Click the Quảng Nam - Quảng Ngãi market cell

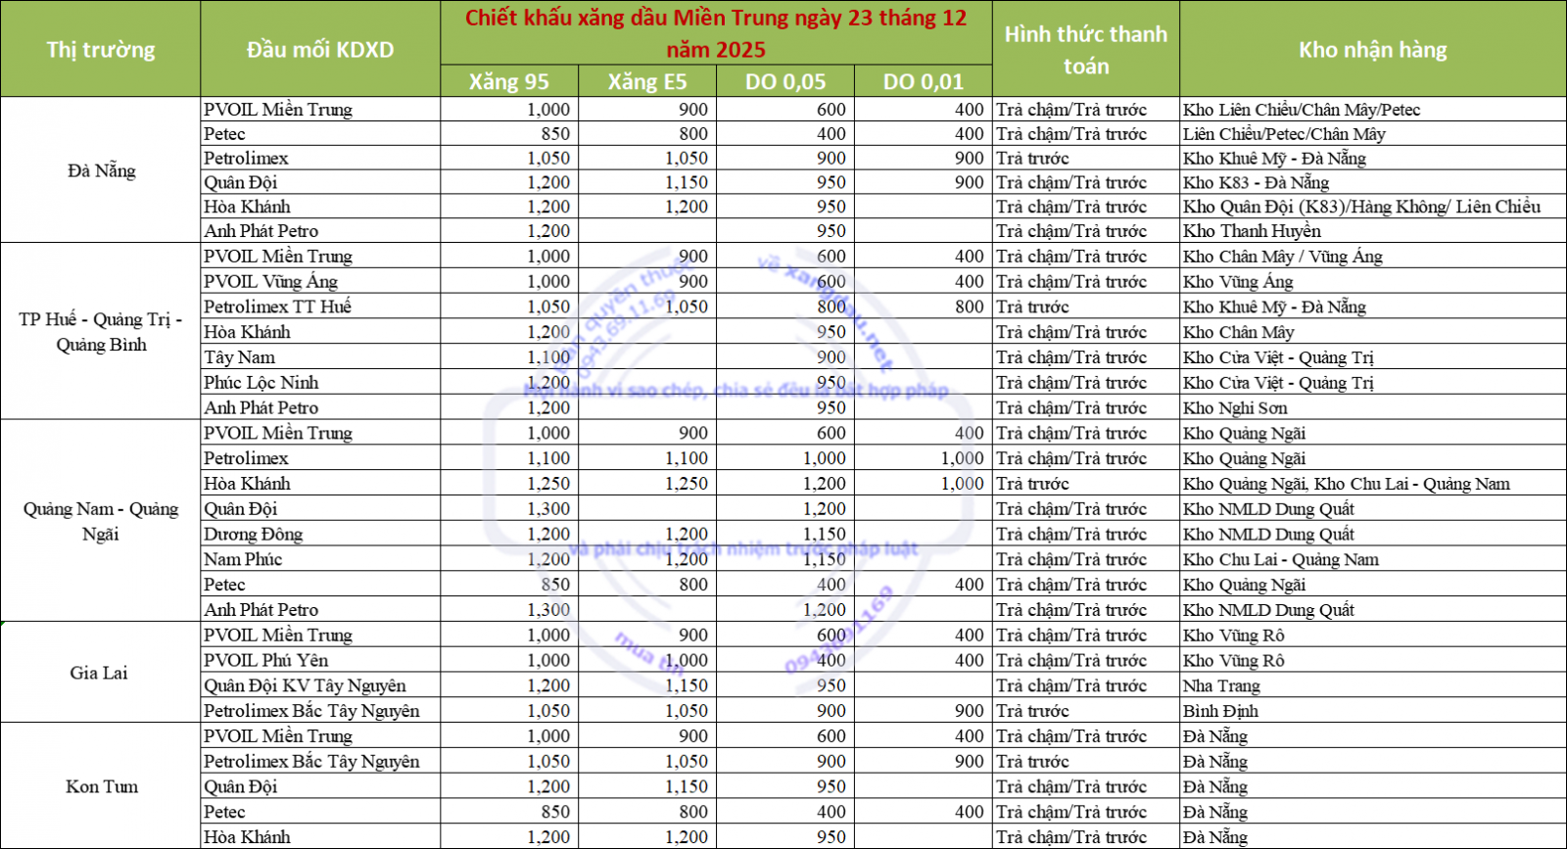[x=101, y=521]
